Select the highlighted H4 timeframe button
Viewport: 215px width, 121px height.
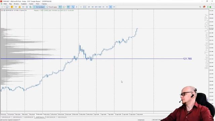(111, 7)
